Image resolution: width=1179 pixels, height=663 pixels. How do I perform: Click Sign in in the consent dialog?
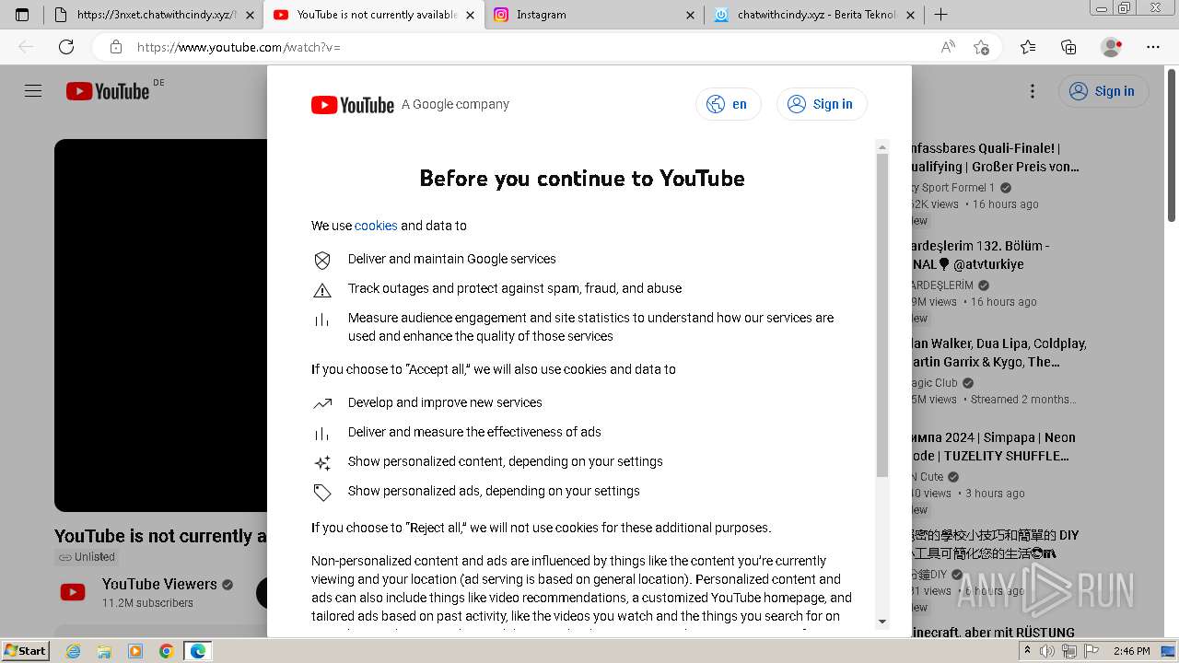click(822, 104)
